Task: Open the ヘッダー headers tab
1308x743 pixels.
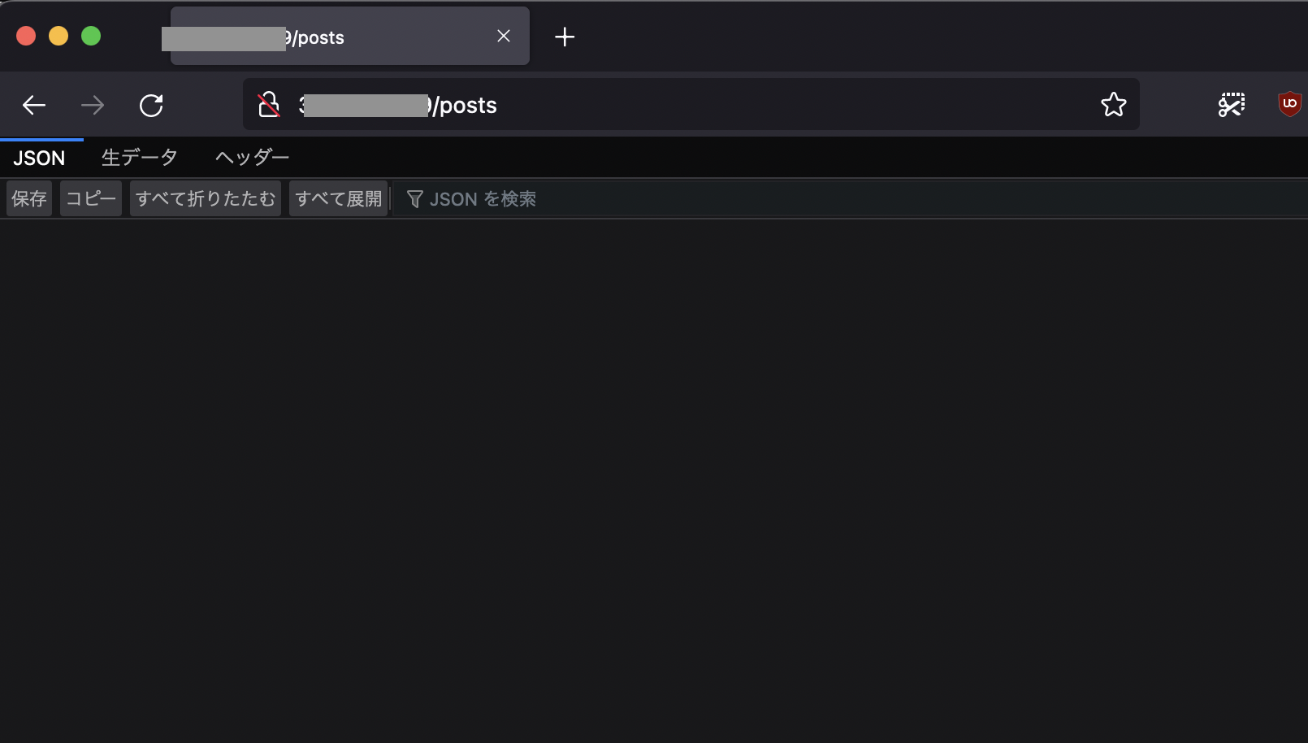Action: 252,157
